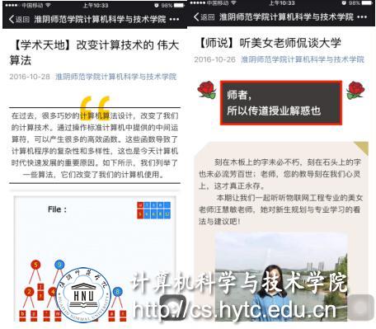
Task: Tap the back button on the right phone screen
Action: (x=204, y=17)
